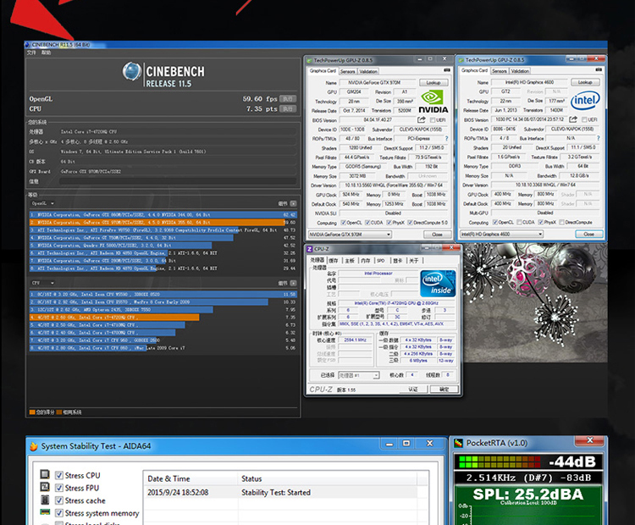Click the Cinebench window title icon
Image resolution: width=635 pixels, height=525 pixels.
pos(28,45)
